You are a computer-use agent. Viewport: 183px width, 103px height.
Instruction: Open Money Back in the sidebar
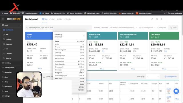coord(7,72)
